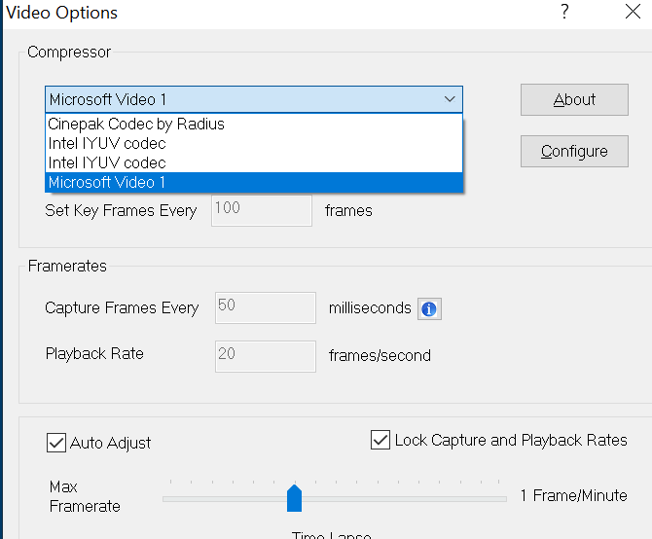Click the question mark help button
652x539 pixels.
(564, 12)
